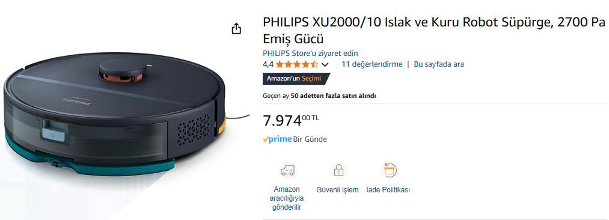Click the 7.974 TL price
The image size is (609, 220).
[291, 121]
